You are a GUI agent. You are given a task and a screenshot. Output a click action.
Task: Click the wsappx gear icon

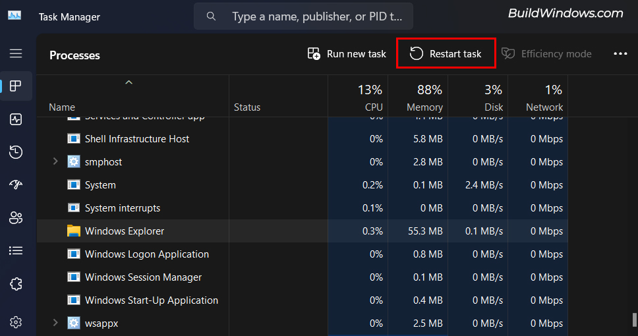[x=74, y=323]
